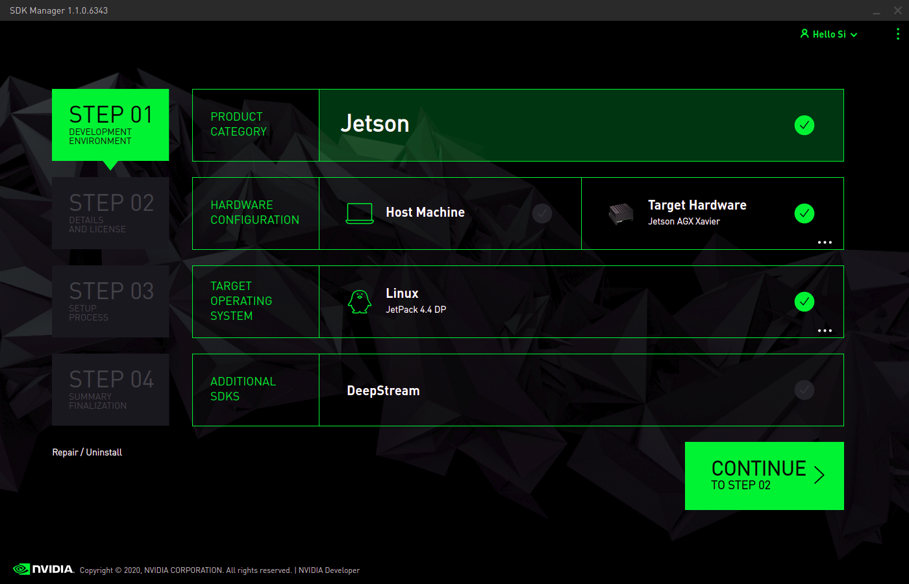Toggle the Jetson product category checkmark
The width and height of the screenshot is (909, 584).
tap(804, 125)
